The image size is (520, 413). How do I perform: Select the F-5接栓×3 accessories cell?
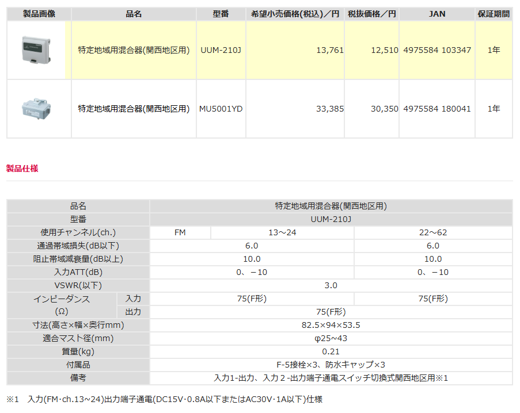click(331, 365)
